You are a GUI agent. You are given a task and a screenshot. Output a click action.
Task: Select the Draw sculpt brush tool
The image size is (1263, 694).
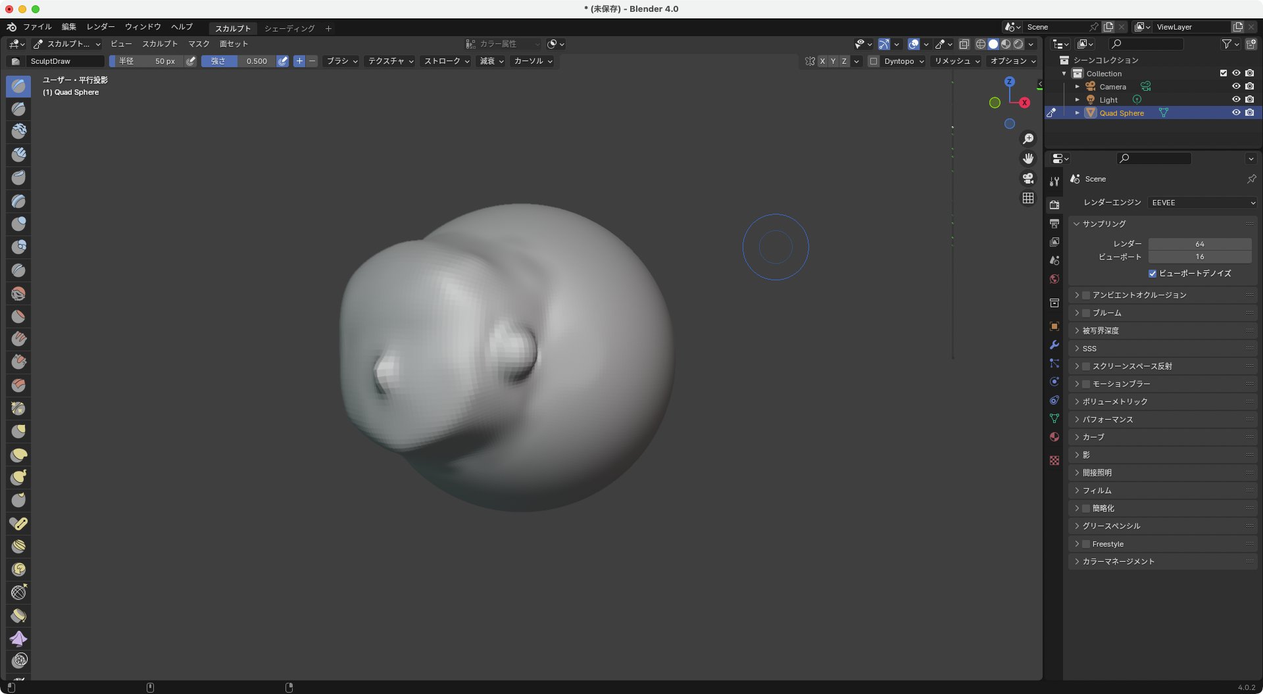tap(18, 86)
